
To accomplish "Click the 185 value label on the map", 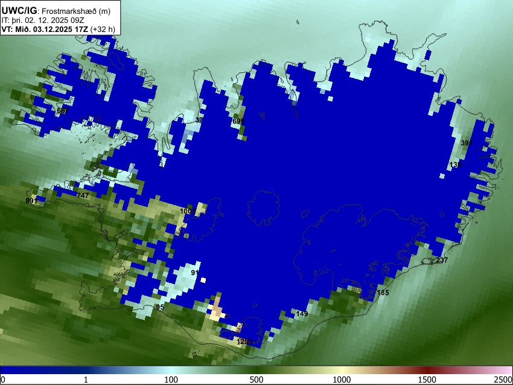I will click(x=383, y=293).
